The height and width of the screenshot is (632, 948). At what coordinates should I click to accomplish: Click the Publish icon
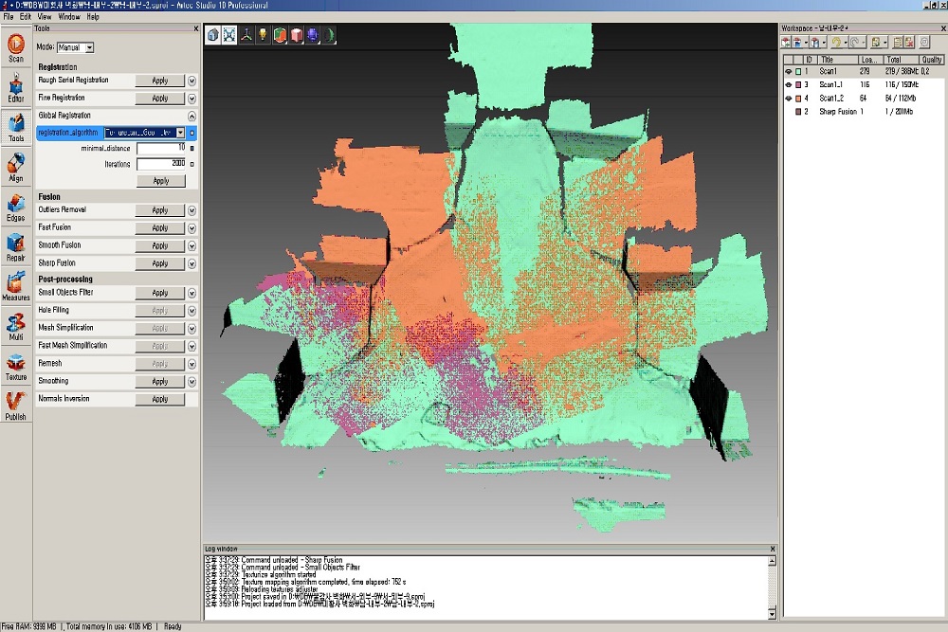click(x=16, y=406)
